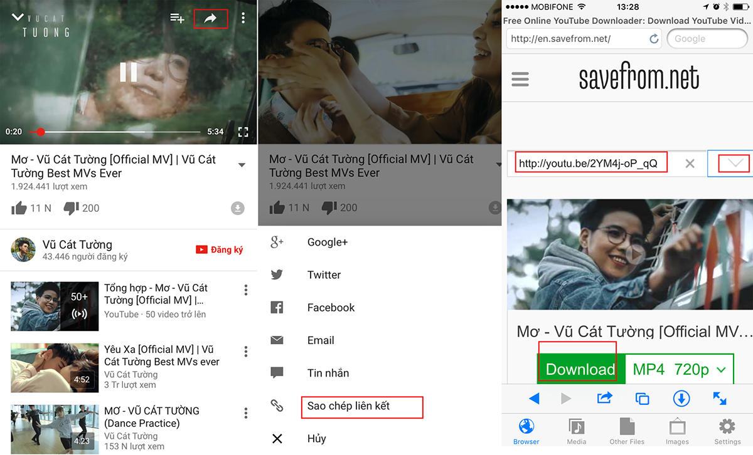
Task: Clear the pasted link with X
Action: [x=690, y=164]
